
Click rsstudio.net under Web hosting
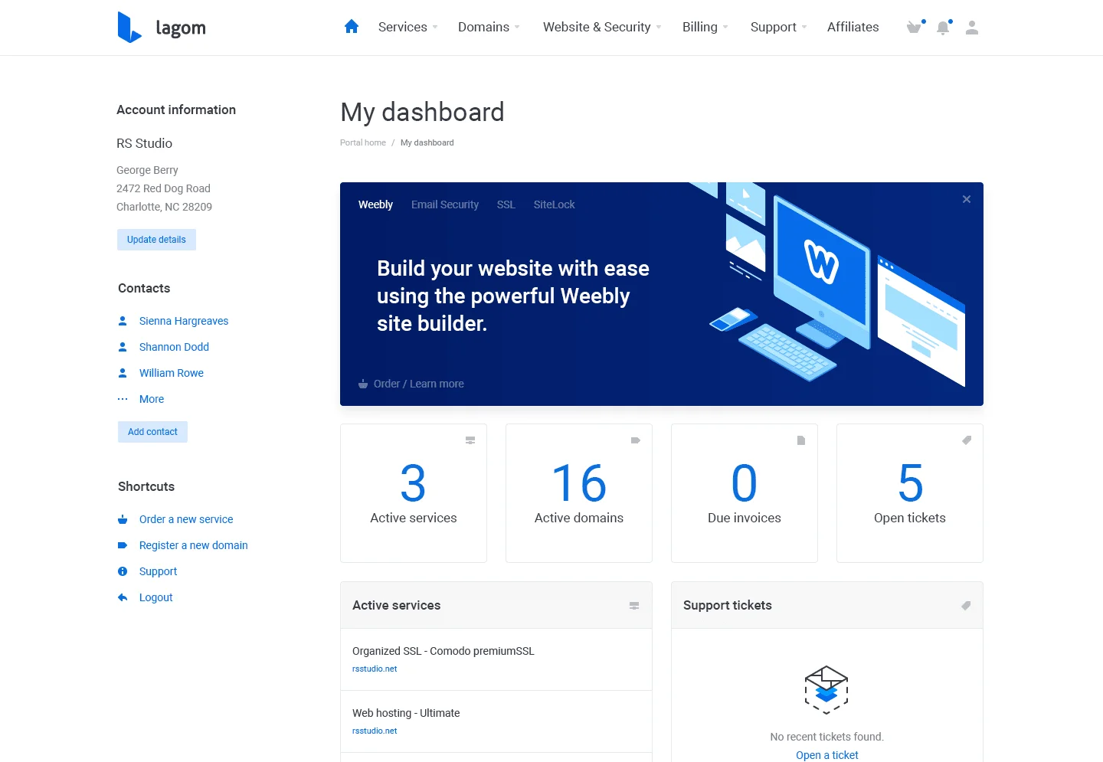tap(375, 731)
